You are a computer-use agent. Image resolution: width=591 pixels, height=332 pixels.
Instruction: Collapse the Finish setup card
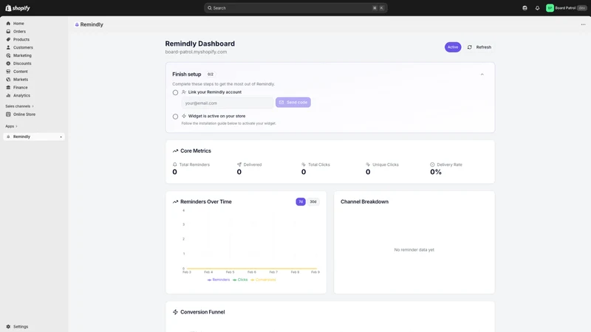482,75
